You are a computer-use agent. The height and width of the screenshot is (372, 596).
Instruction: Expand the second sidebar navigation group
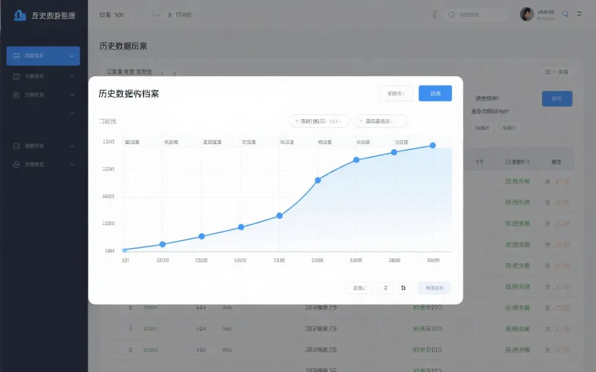click(72, 76)
